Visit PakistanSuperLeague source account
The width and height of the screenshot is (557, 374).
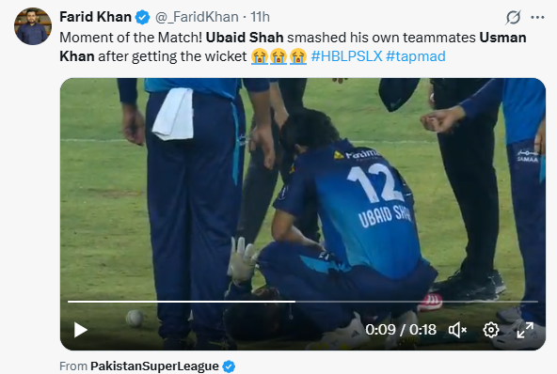tap(154, 366)
